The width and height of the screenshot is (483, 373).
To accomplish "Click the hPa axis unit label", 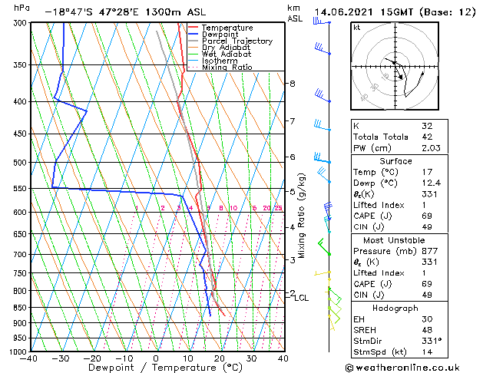I will pyautogui.click(x=22, y=8).
